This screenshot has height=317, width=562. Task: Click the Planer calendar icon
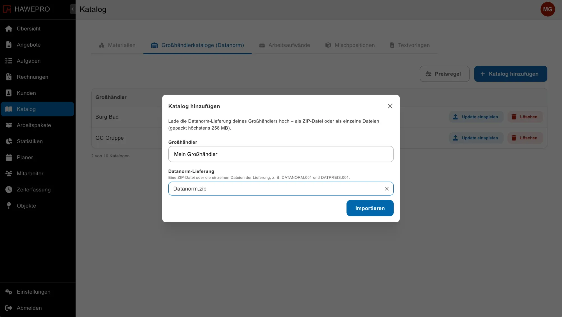point(9,157)
